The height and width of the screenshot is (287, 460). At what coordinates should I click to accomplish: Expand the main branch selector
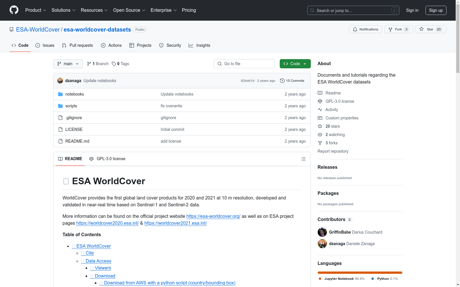pos(68,64)
